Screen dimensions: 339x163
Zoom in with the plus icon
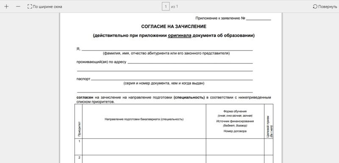[6, 6]
